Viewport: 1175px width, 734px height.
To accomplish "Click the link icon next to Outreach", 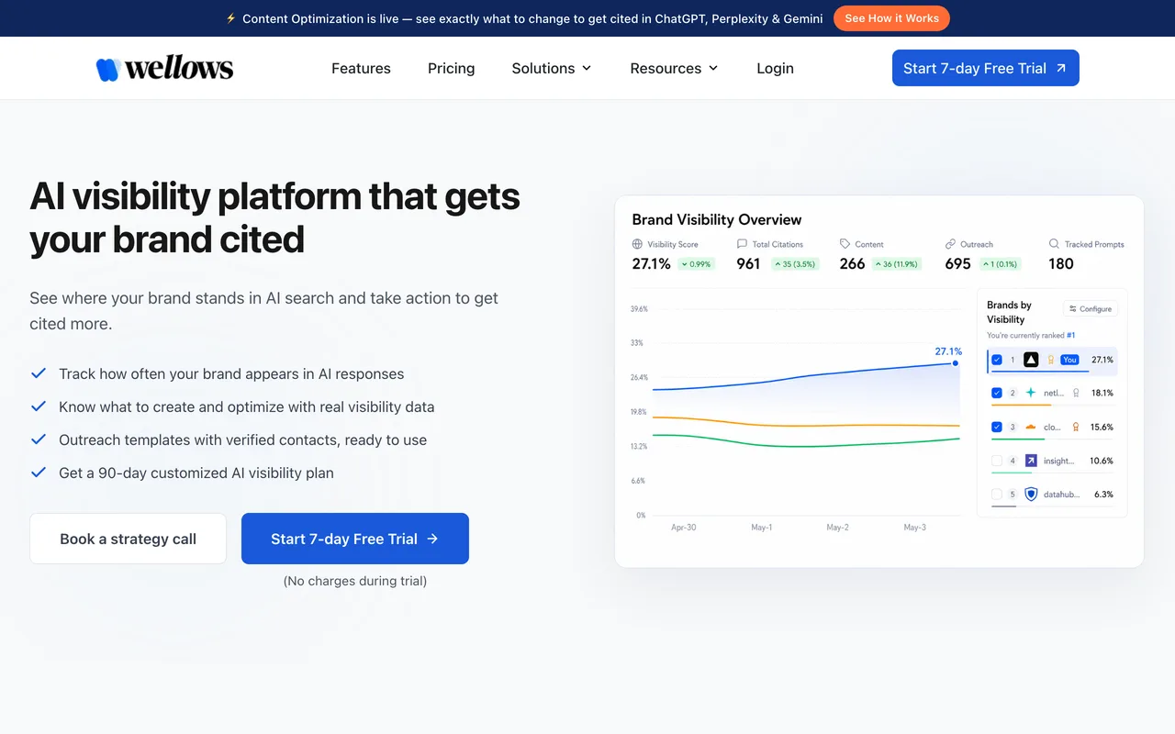I will point(950,244).
